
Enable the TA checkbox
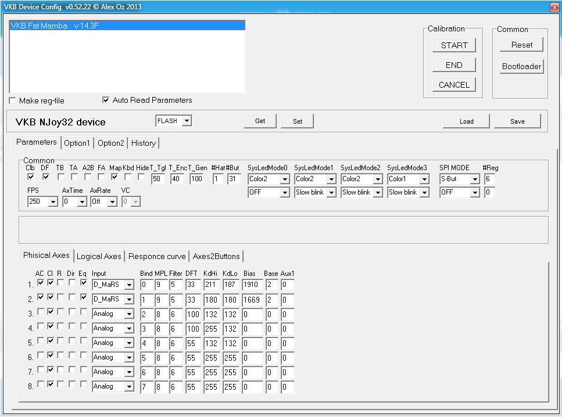(x=74, y=177)
